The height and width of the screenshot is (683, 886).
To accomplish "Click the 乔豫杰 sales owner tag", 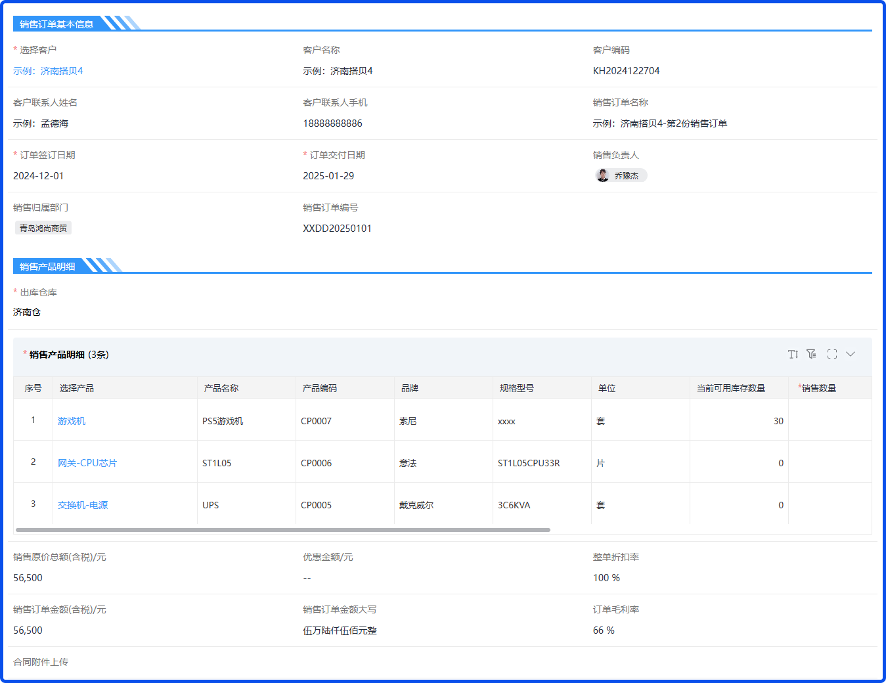I will pyautogui.click(x=626, y=176).
